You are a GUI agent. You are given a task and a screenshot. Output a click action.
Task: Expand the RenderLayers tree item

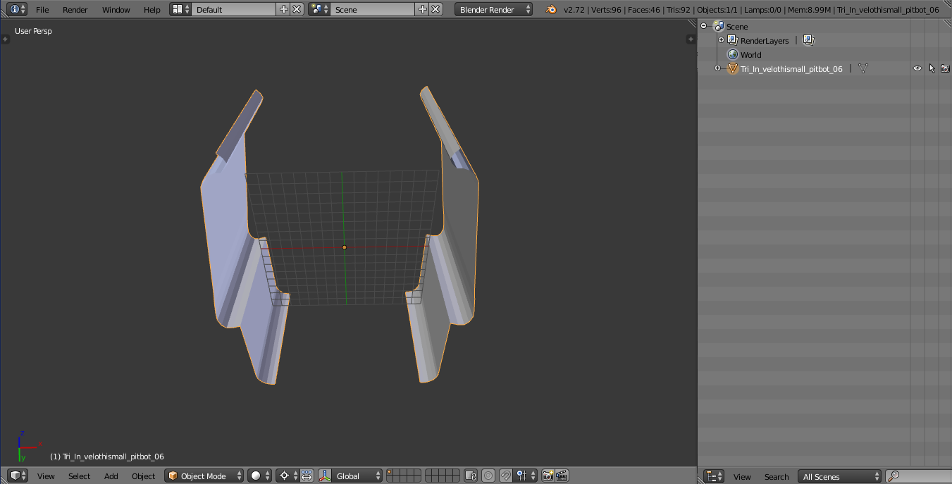coord(721,40)
